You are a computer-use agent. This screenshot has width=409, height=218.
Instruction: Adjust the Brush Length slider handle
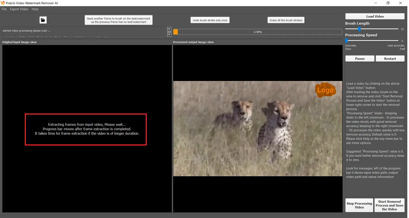[359, 29]
